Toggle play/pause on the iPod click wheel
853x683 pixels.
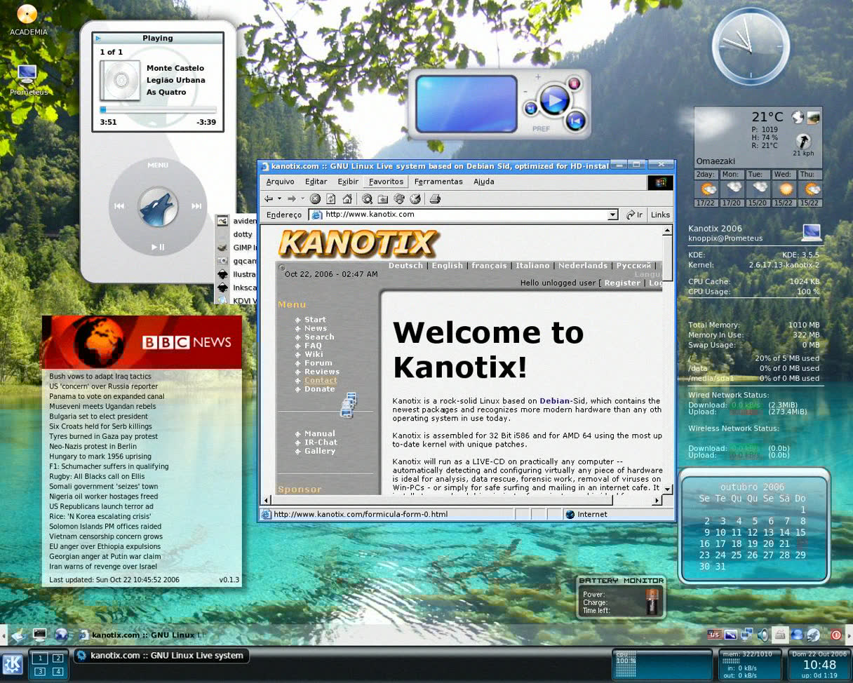pos(158,247)
